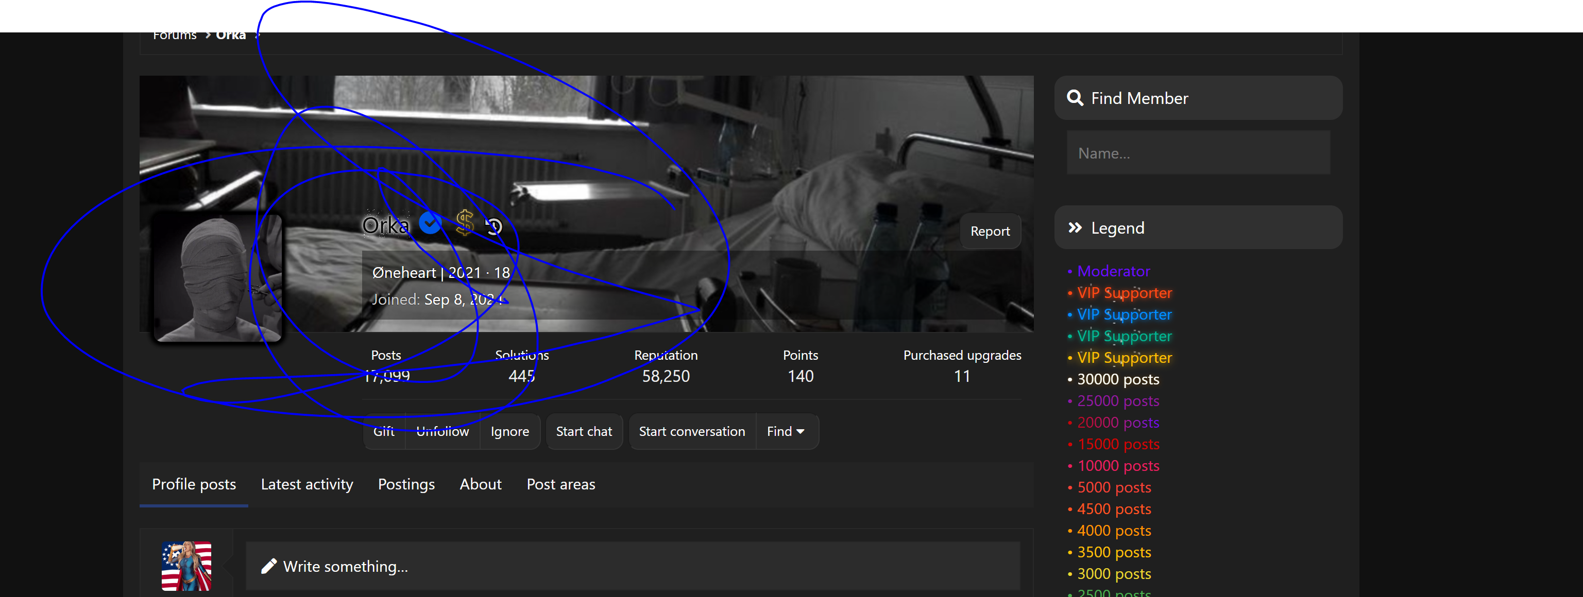
Task: Click the 30000 posts legend entry
Action: coord(1118,380)
